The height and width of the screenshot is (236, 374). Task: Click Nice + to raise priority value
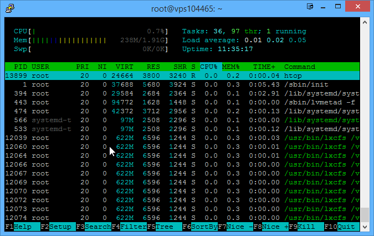pos(275,227)
